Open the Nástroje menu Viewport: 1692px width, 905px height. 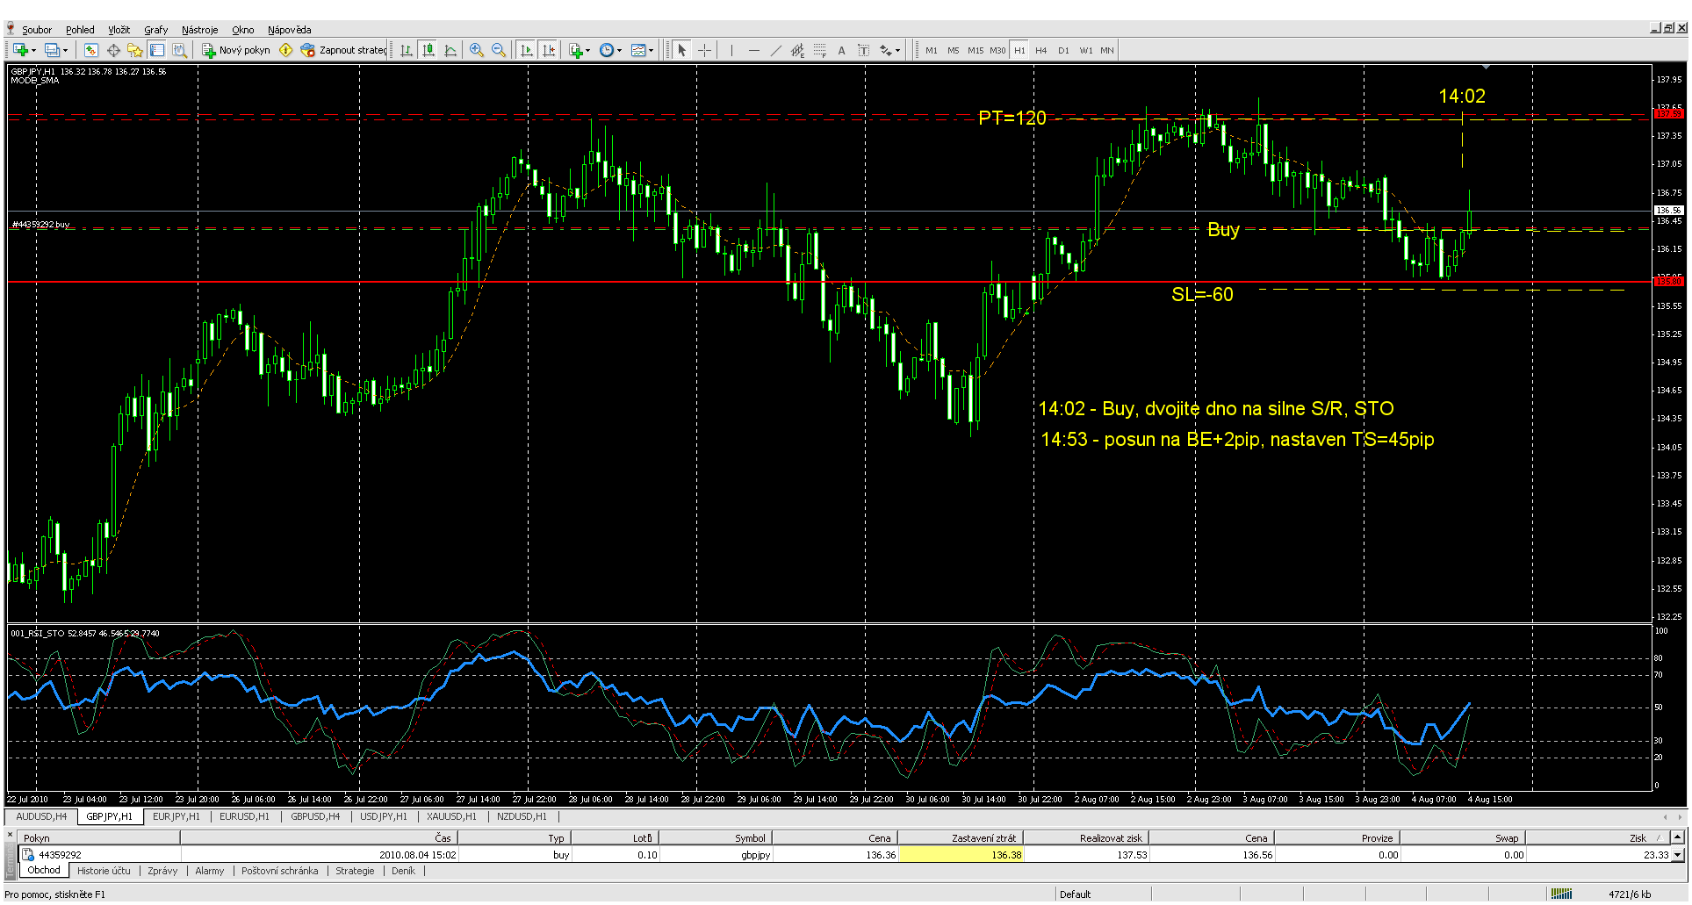click(x=199, y=30)
